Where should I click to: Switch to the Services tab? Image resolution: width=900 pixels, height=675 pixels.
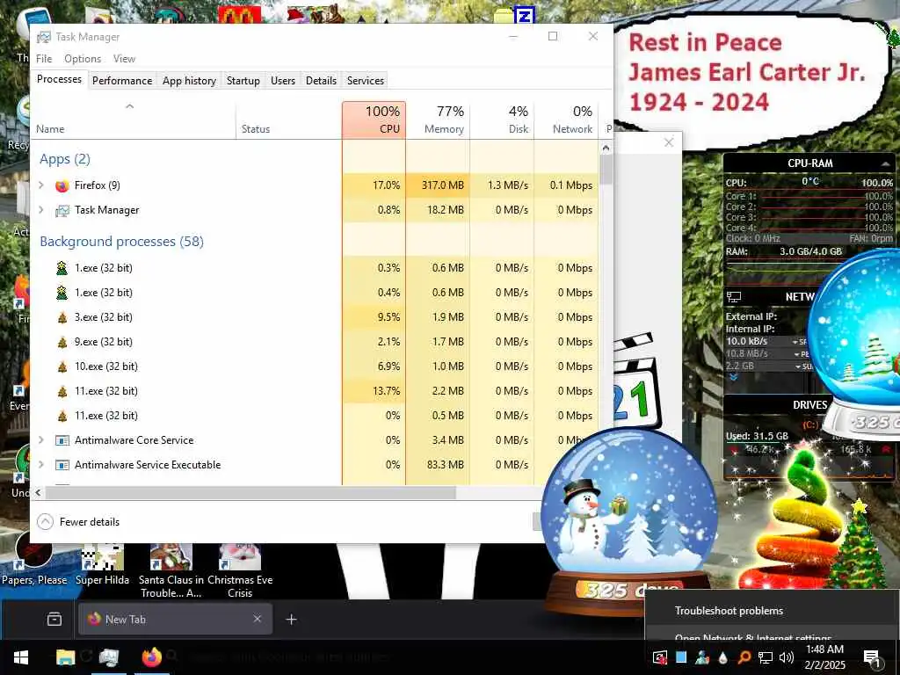click(x=366, y=81)
